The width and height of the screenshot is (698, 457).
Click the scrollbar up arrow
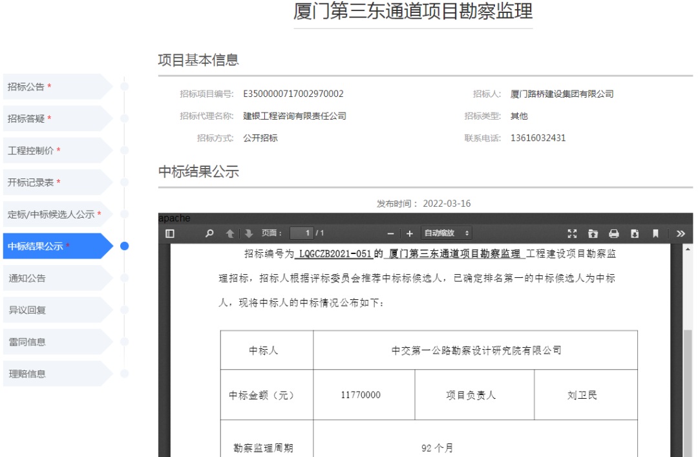tap(688, 250)
